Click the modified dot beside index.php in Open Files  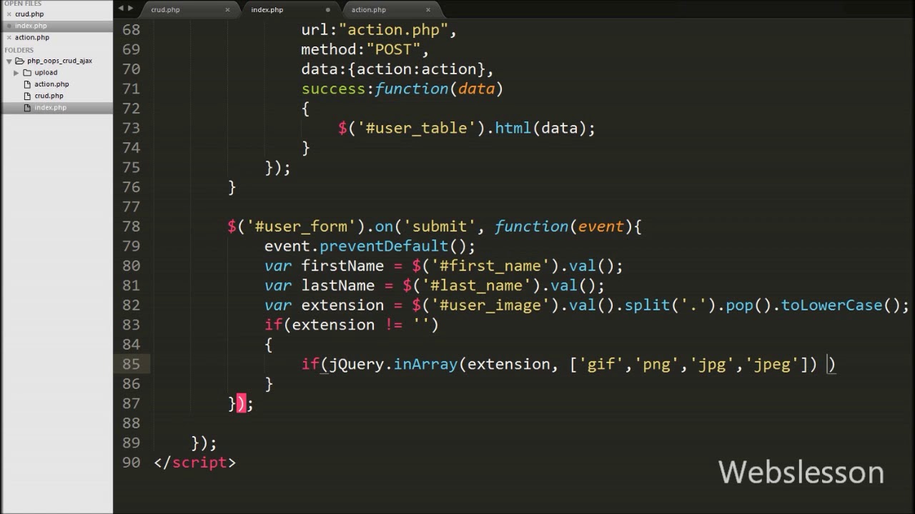point(9,26)
